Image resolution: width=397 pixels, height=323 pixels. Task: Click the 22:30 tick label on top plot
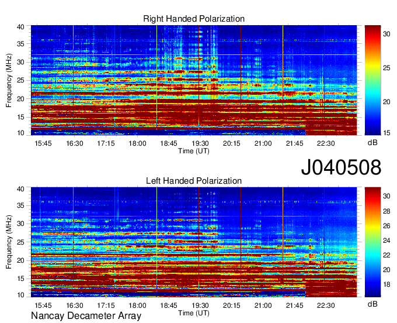coord(326,143)
